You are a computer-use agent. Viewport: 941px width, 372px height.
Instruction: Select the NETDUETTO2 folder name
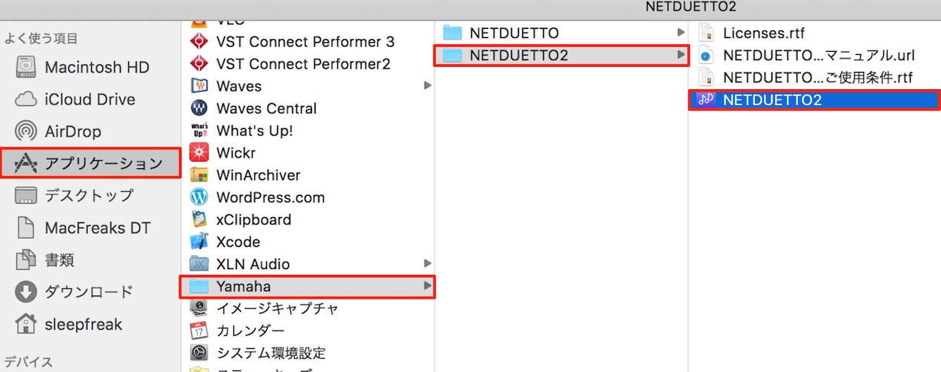[519, 55]
